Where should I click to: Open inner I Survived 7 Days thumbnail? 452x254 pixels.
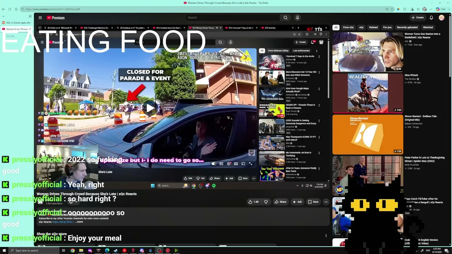(272, 62)
